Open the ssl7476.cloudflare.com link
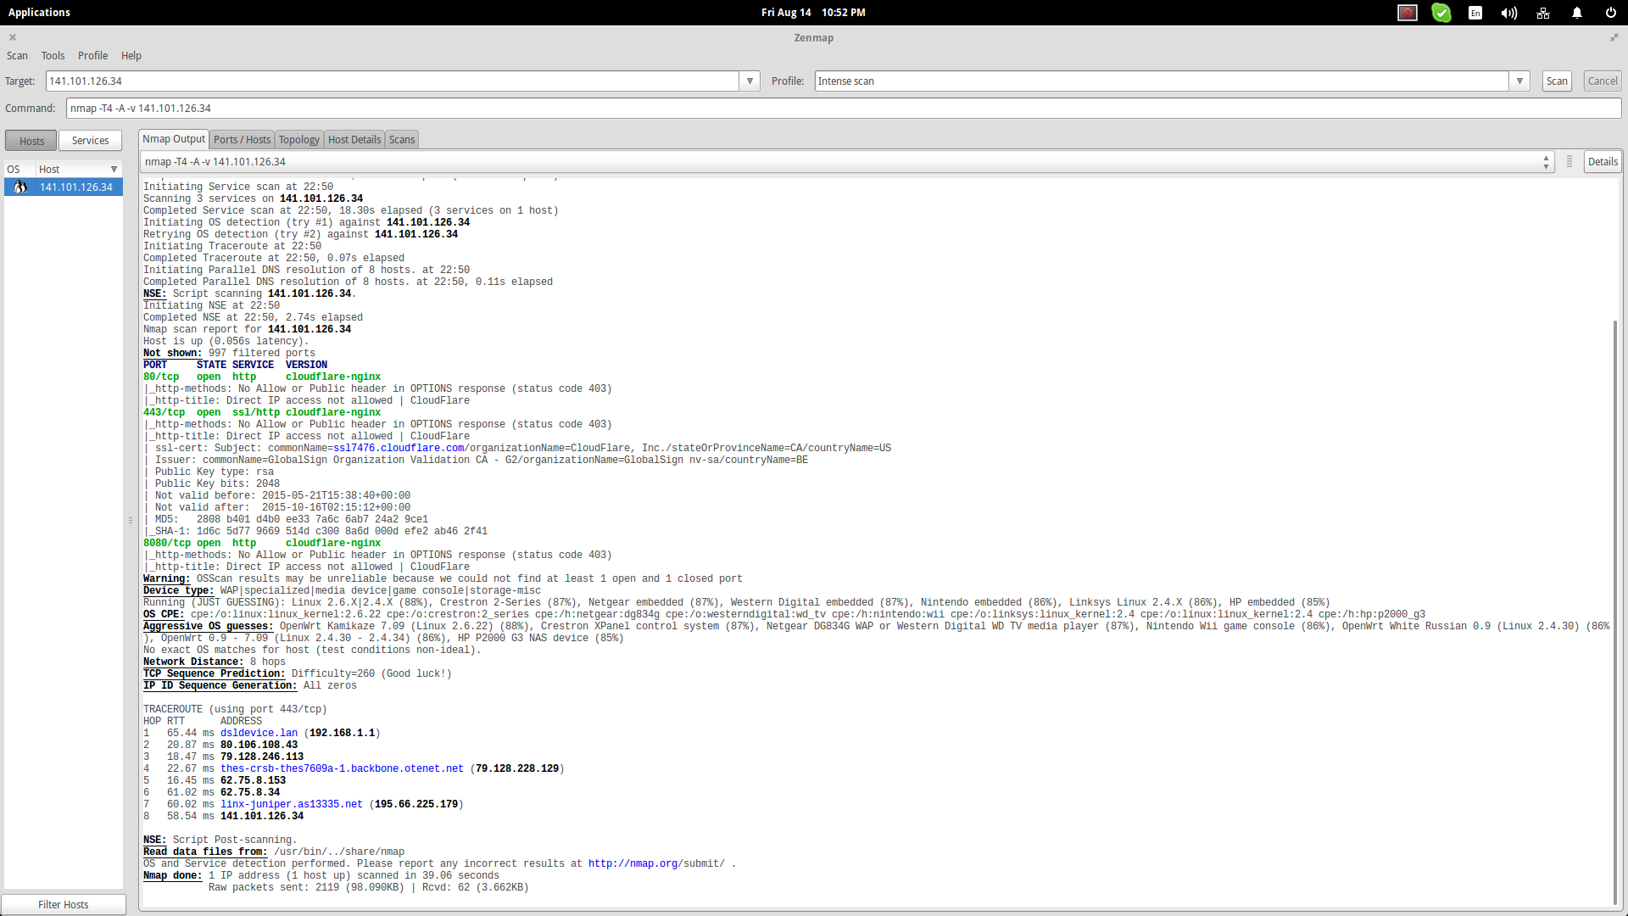The height and width of the screenshot is (916, 1628). point(399,449)
